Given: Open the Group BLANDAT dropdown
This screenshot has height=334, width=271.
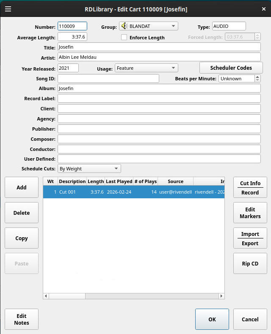Looking at the screenshot, I should point(149,26).
